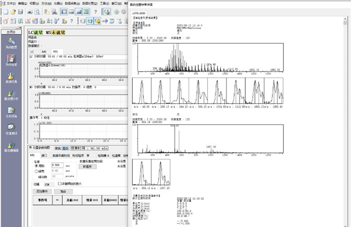
Task: Toggle the left assistant bar view icon
Action: (x=64, y=12)
